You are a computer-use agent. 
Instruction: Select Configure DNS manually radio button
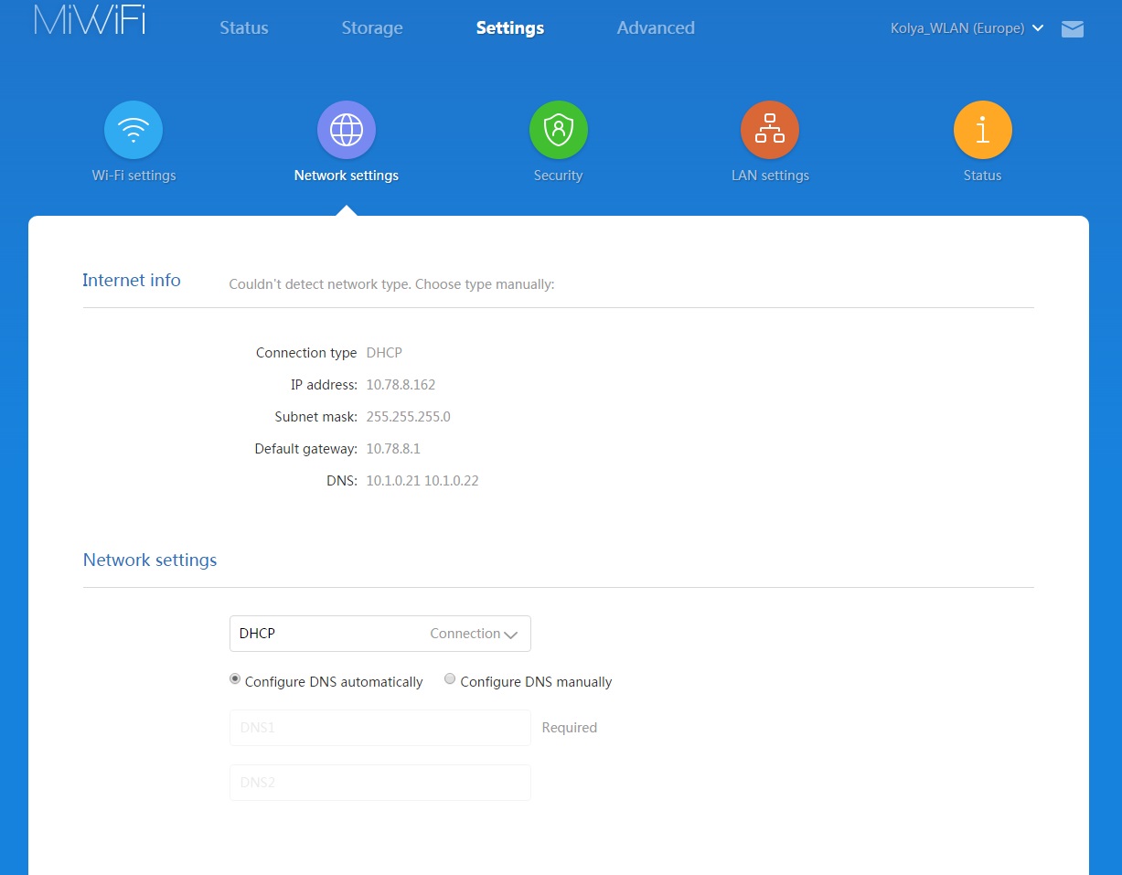(450, 679)
